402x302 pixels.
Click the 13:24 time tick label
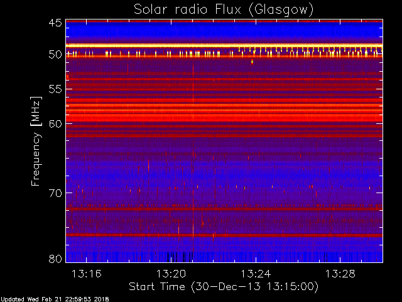tap(256, 274)
